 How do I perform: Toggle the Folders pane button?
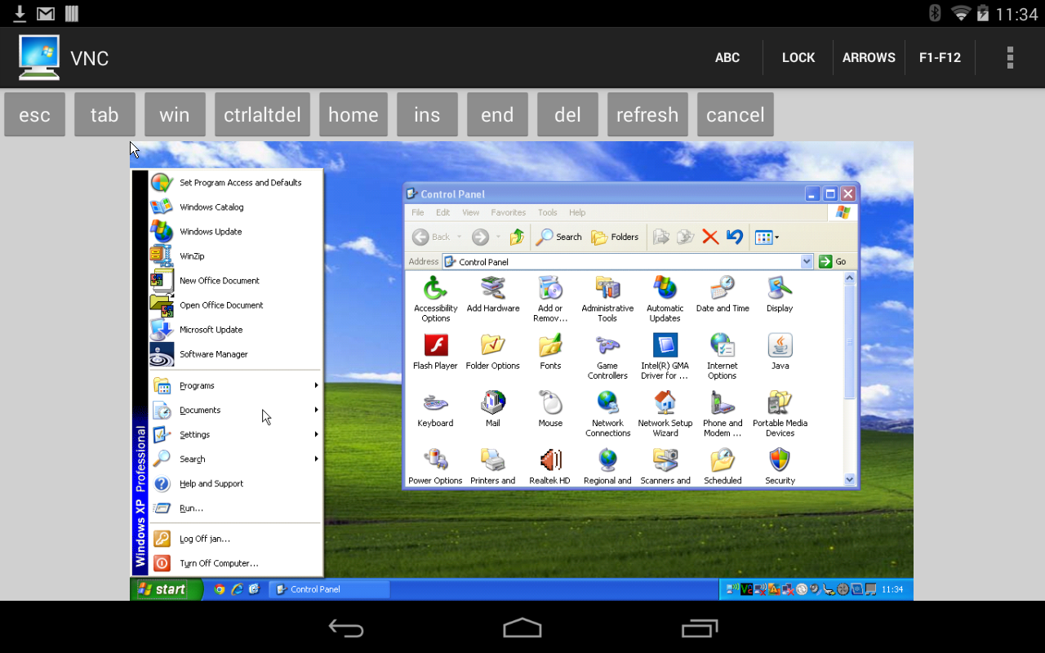click(615, 238)
